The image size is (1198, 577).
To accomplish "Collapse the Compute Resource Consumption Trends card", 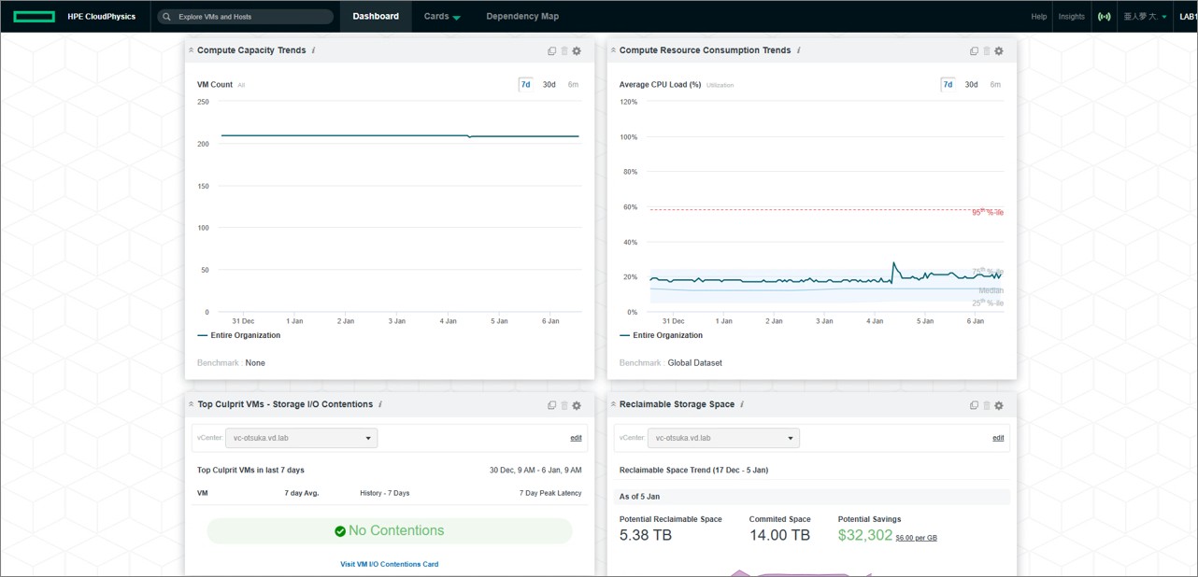I will coord(613,50).
